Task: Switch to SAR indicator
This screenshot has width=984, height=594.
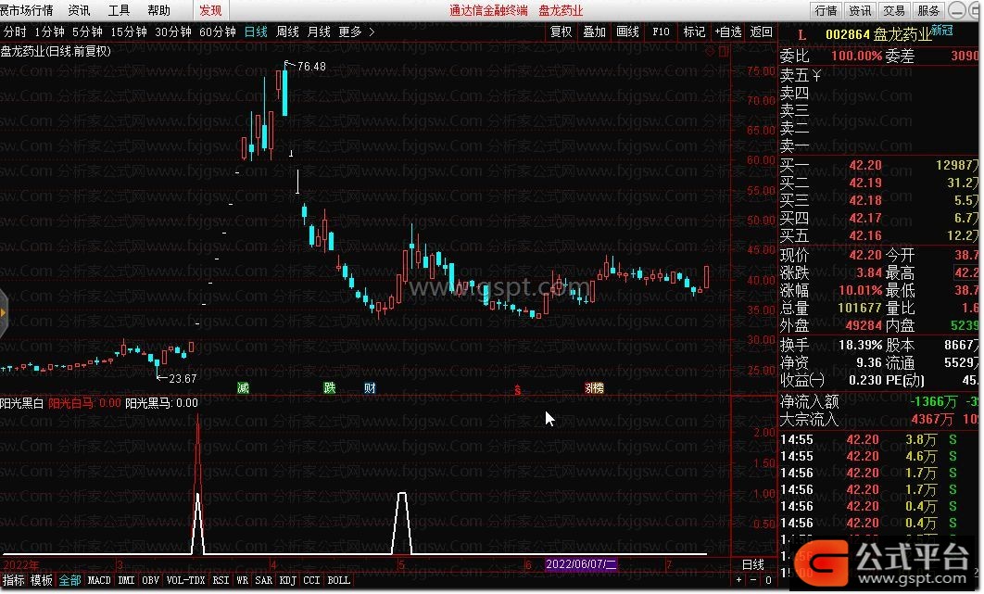Action: pos(263,580)
